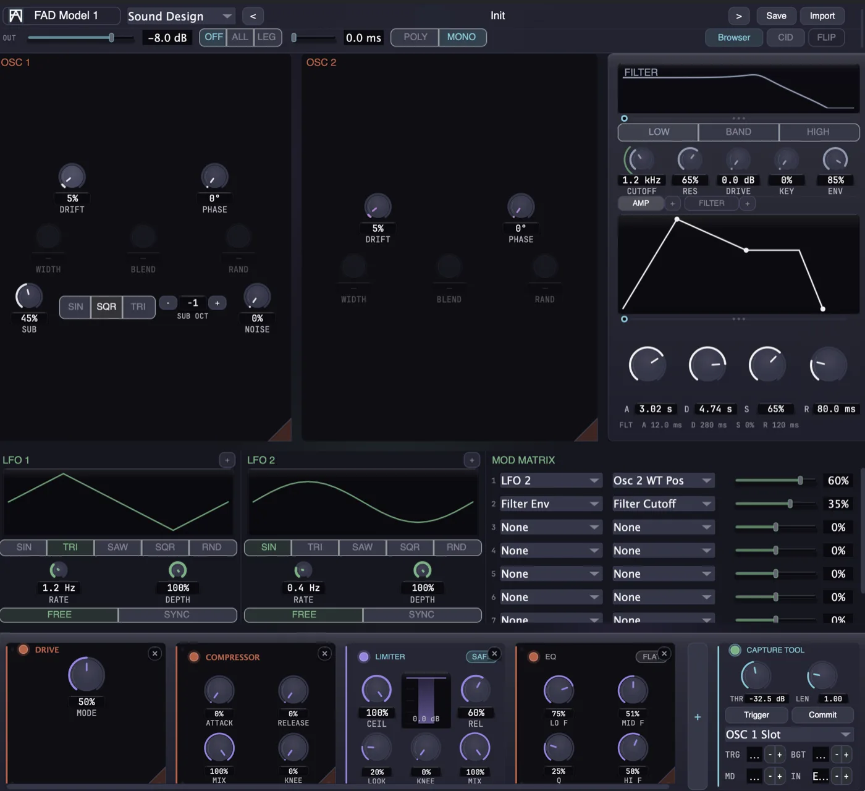Open the Sound Design category dropdown

point(180,16)
